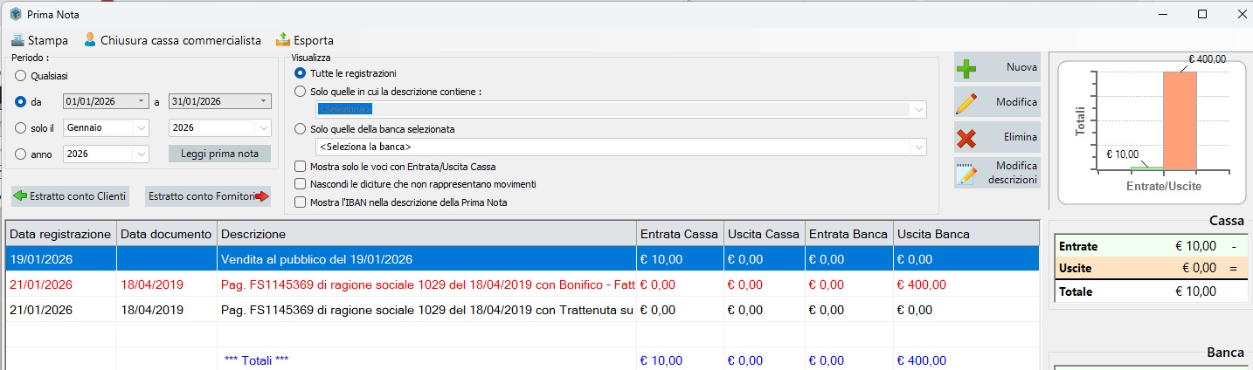Open Modifica descrizioni notepad icon

coord(966,173)
